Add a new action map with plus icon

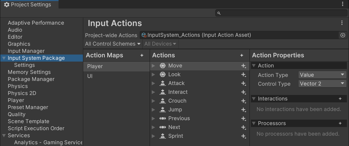point(142,55)
